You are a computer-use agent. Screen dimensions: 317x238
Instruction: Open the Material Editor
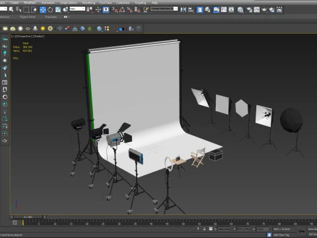[x=240, y=9]
